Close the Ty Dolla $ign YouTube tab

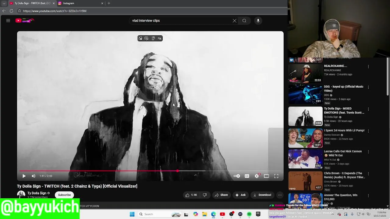(x=54, y=3)
